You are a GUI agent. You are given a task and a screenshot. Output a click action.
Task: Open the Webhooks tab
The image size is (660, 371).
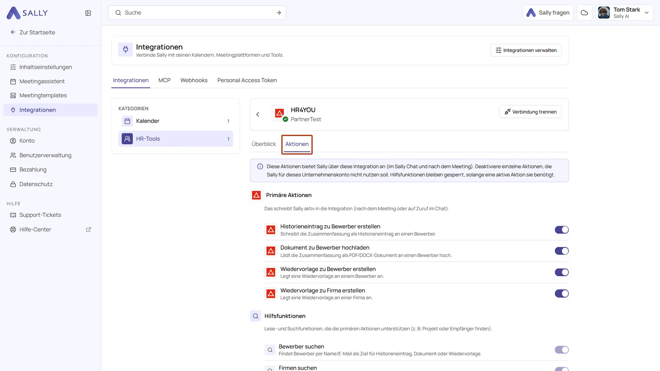[194, 80]
